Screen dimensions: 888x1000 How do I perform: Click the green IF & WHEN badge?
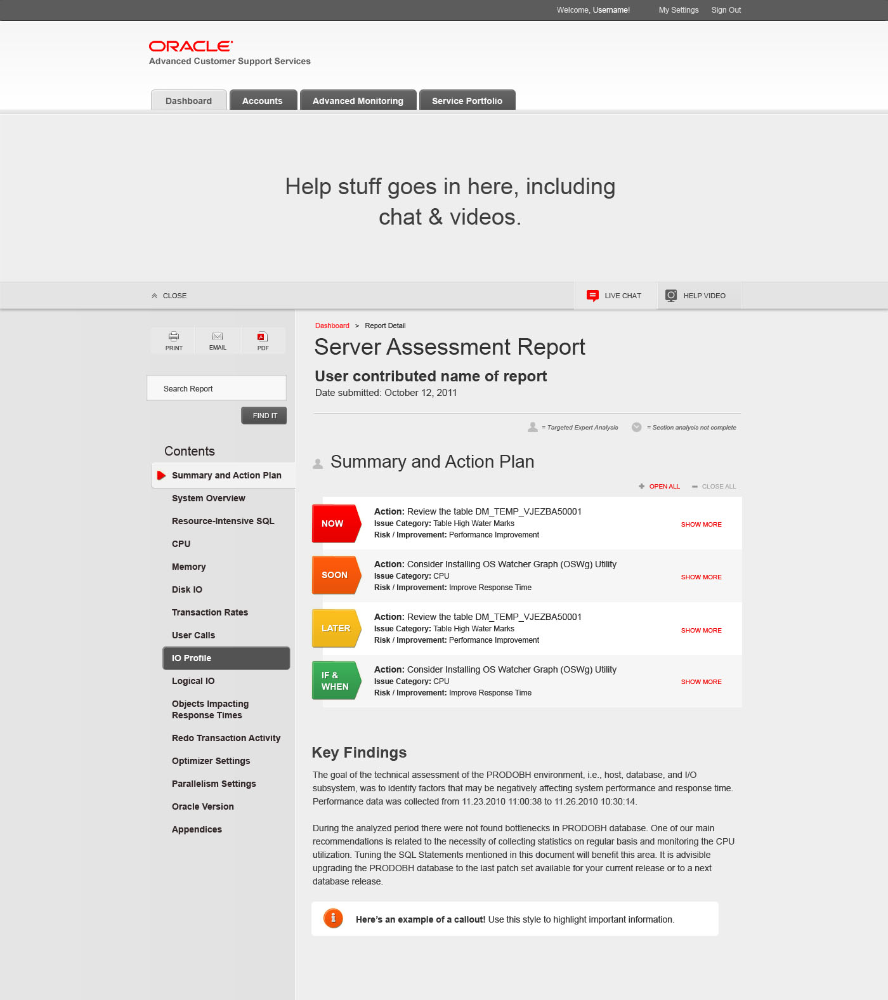click(x=336, y=681)
